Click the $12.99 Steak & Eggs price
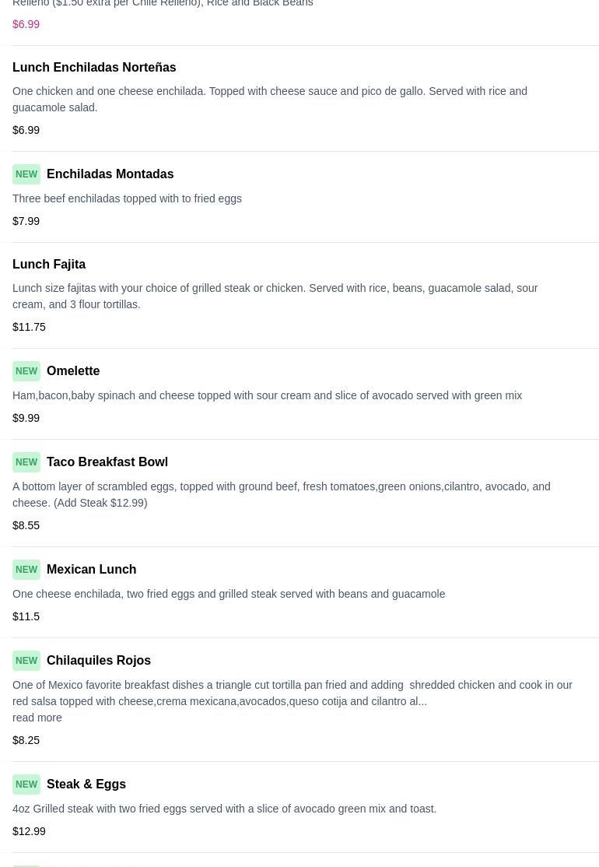The width and height of the screenshot is (599, 867). [29, 831]
